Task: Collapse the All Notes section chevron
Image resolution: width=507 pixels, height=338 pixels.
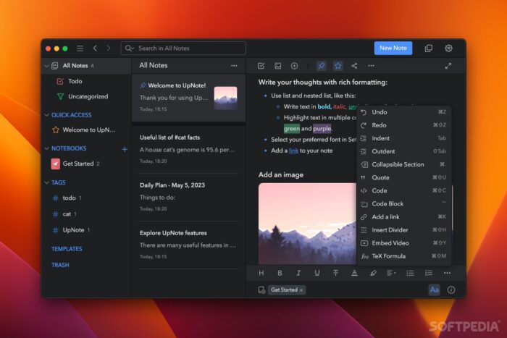Action: click(46, 66)
